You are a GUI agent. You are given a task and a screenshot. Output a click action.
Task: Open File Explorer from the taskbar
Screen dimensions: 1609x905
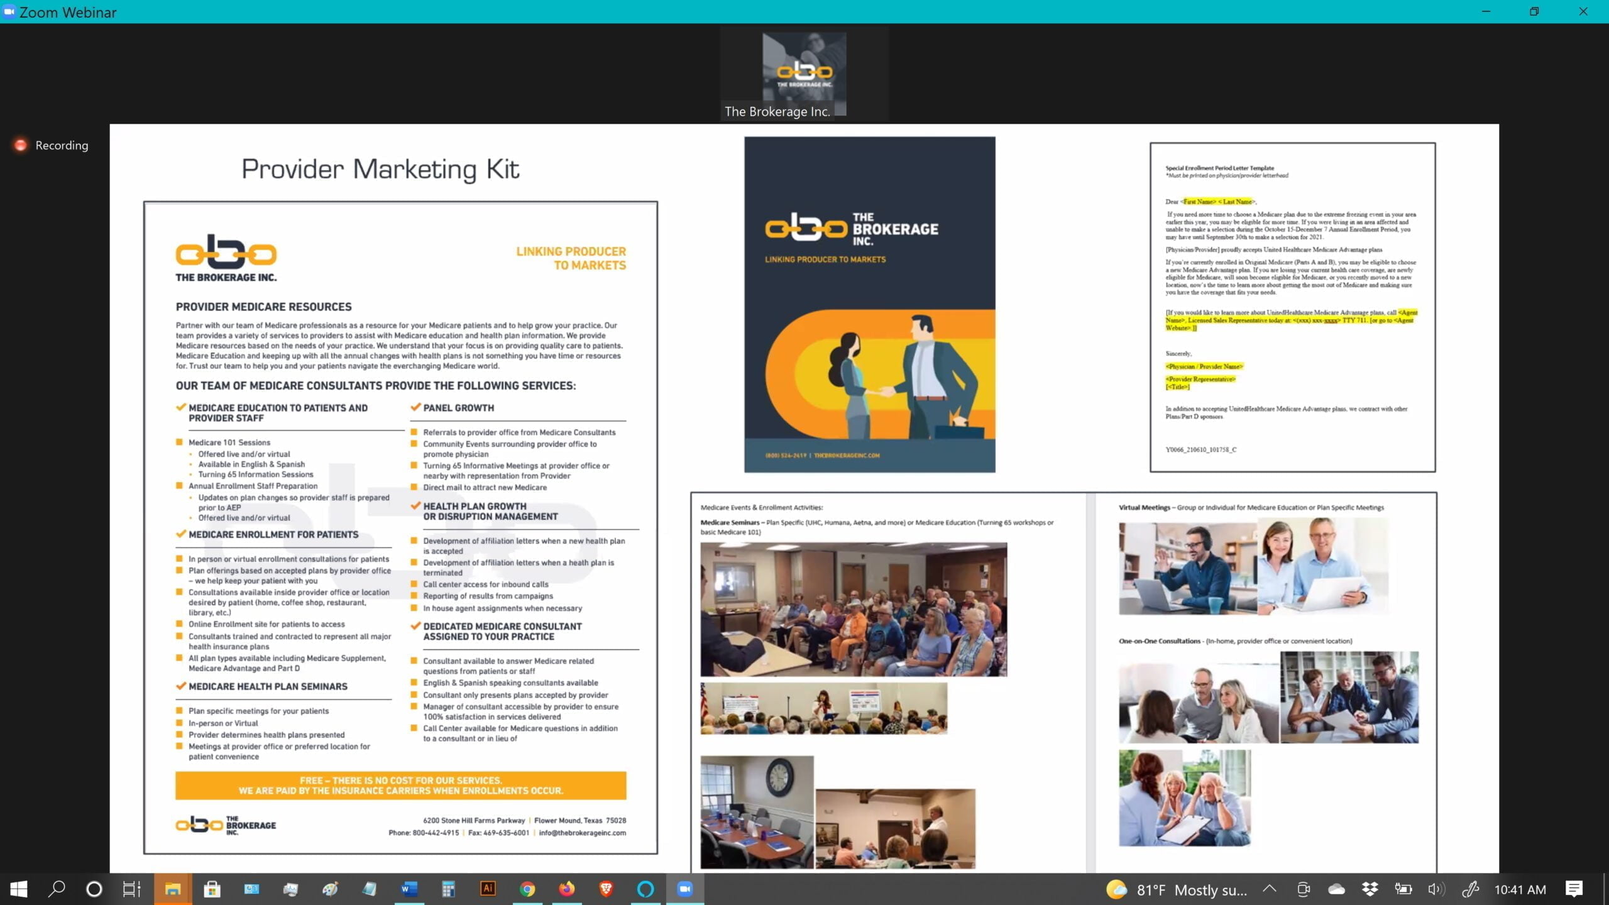173,889
